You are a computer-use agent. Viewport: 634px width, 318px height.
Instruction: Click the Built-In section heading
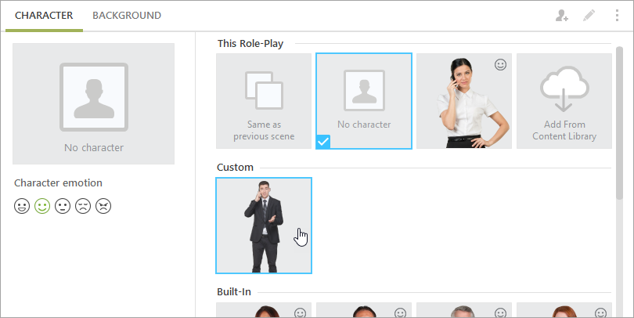click(234, 291)
